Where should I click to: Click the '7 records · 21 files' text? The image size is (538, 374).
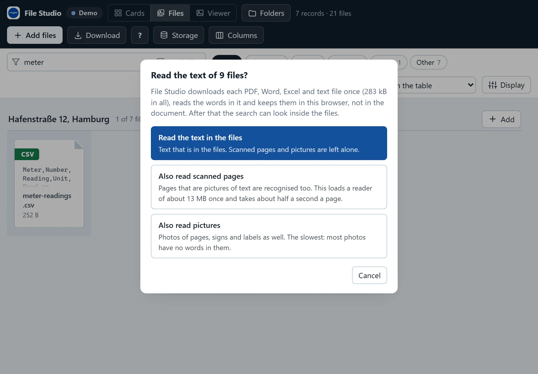click(323, 13)
